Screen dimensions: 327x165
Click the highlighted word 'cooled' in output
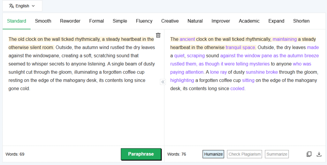(237, 89)
